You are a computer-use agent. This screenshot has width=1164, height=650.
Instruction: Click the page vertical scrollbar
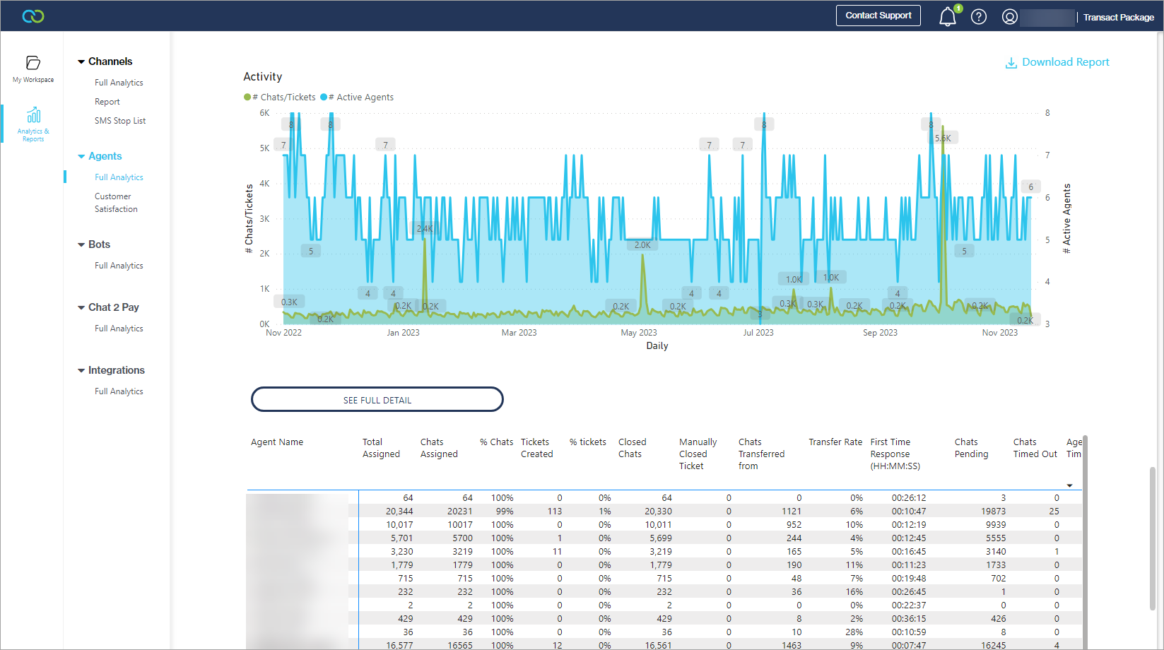1152,537
